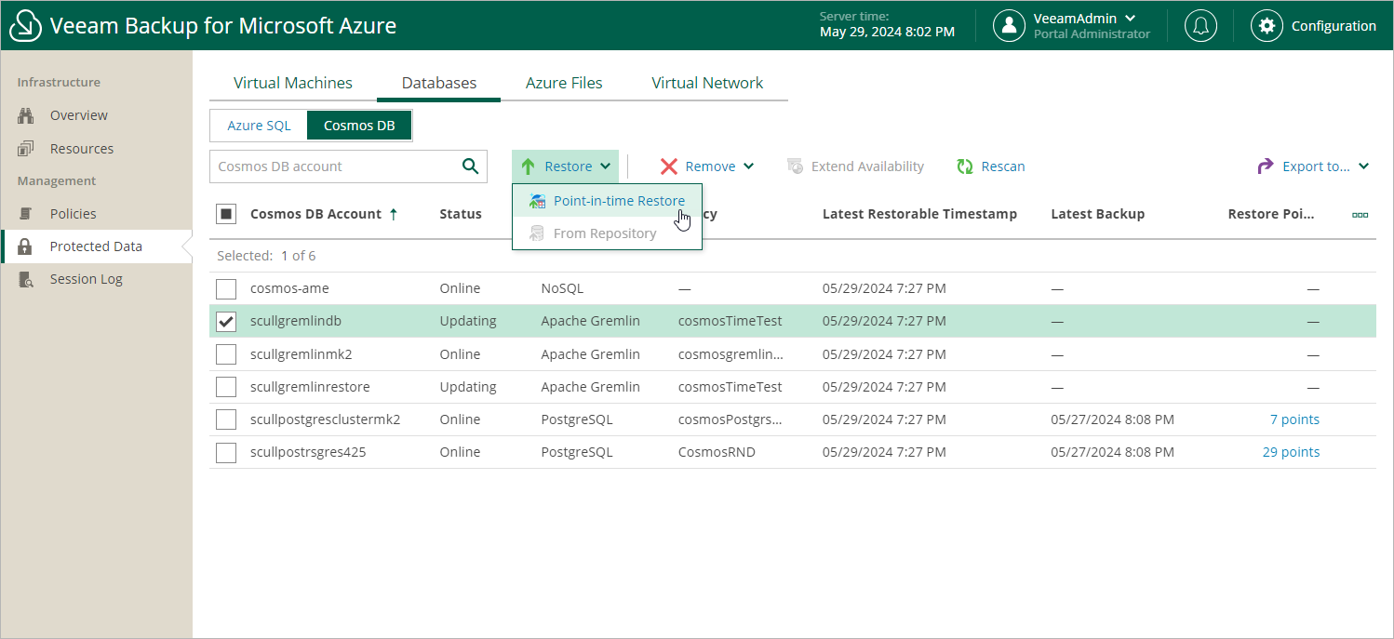Screen dimensions: 1394x639
Task: Sort by Latest Backup column header
Action: point(1098,214)
